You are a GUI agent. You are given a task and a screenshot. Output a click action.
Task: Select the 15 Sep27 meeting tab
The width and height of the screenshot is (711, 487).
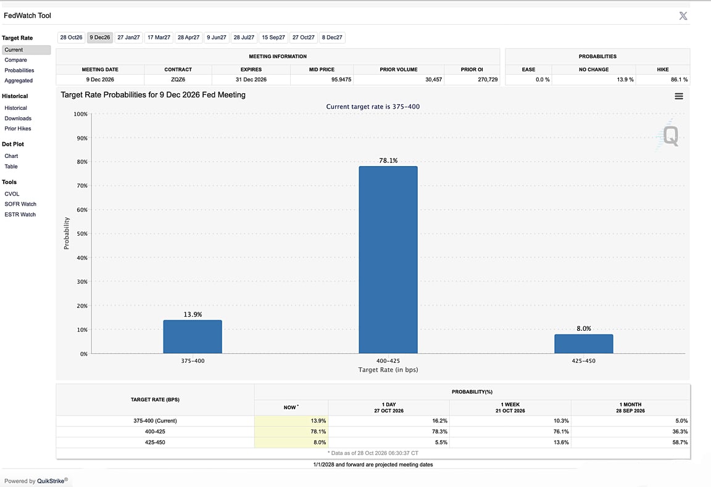point(273,38)
